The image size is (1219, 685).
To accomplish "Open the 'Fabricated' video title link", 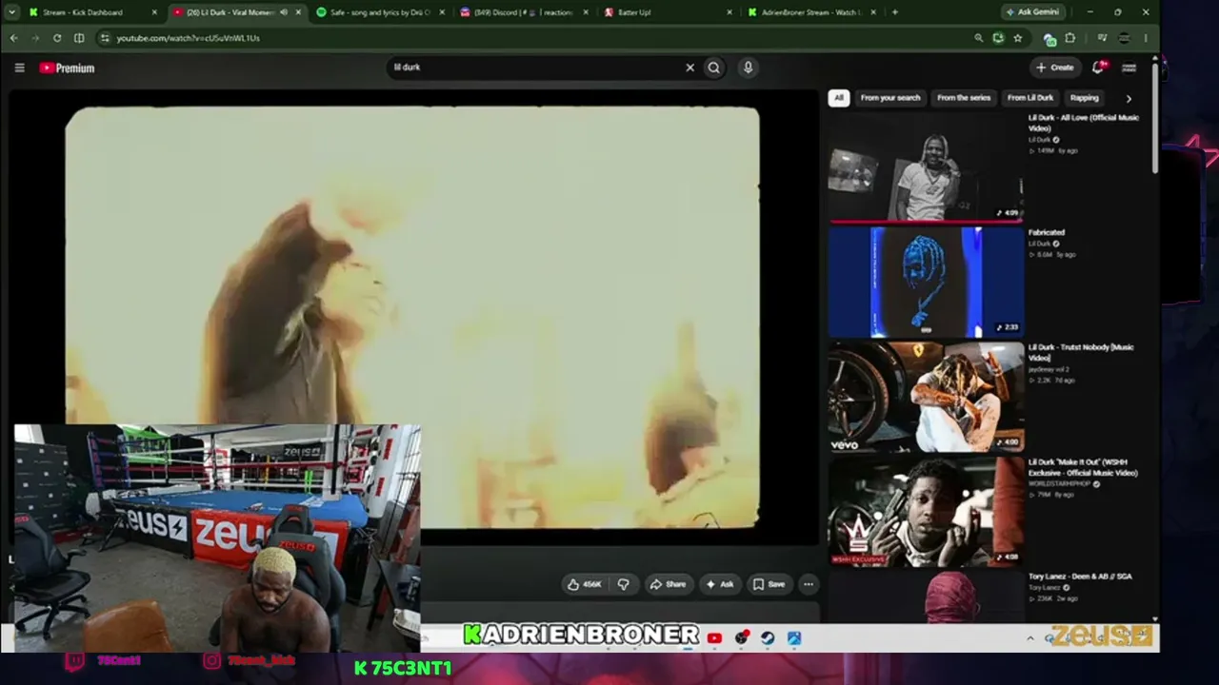I will pyautogui.click(x=1047, y=232).
